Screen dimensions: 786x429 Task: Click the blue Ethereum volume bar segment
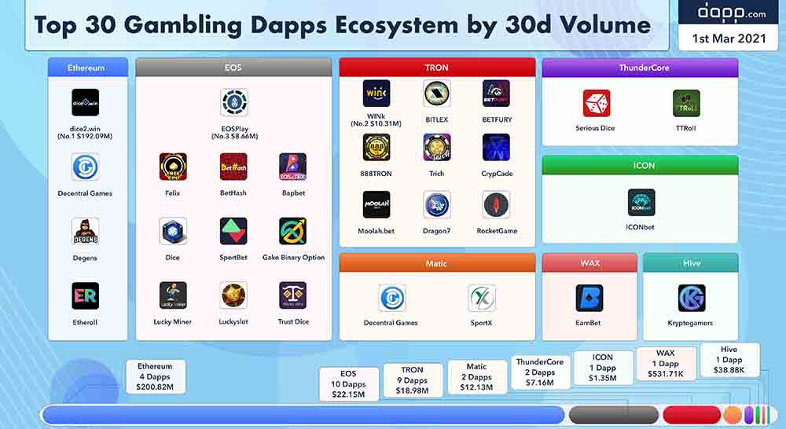303,415
